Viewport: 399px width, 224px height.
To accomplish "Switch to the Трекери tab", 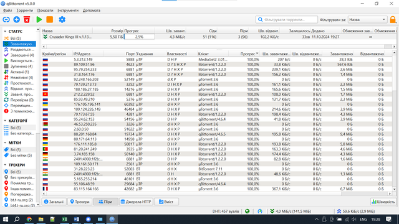I will [80, 202].
